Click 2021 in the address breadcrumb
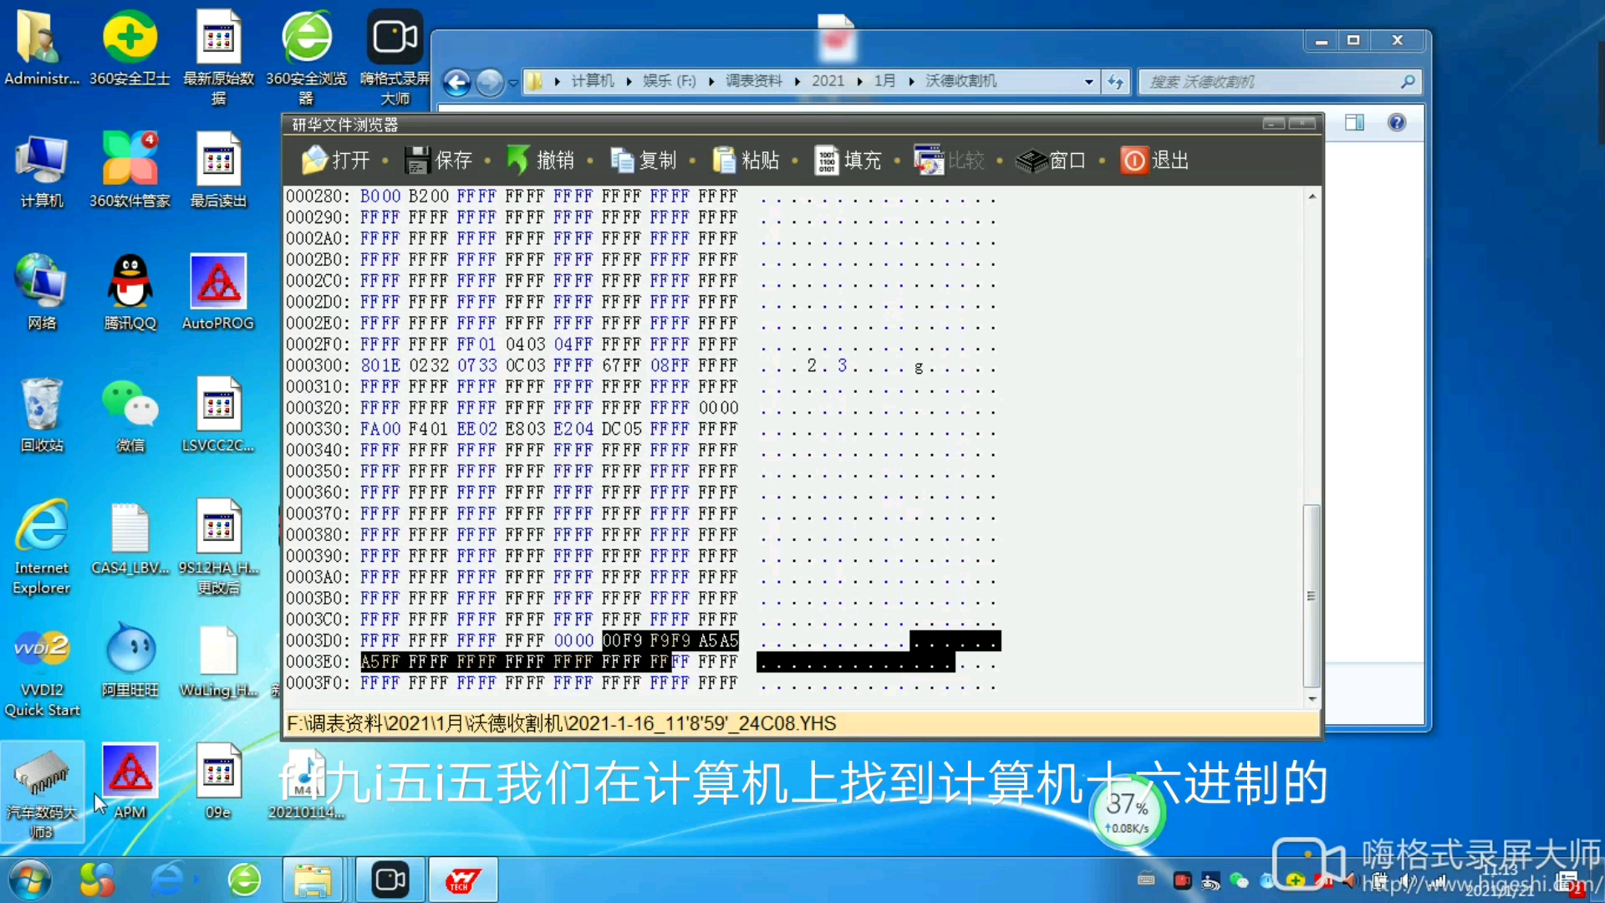Image resolution: width=1605 pixels, height=903 pixels. click(x=828, y=81)
